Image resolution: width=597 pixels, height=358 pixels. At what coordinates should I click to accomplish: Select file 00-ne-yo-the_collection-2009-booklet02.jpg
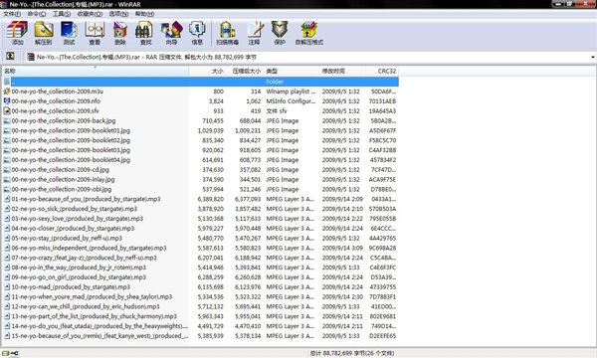click(x=71, y=140)
